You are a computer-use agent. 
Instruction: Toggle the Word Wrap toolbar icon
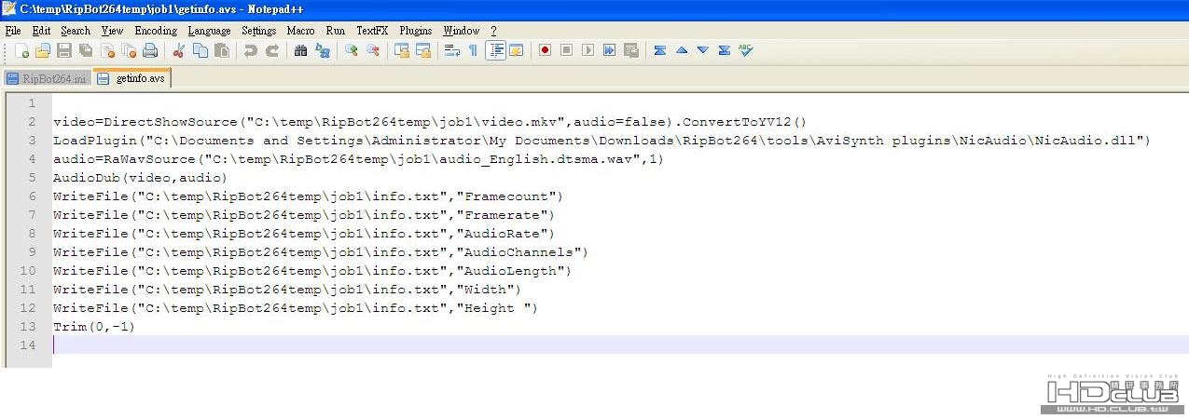tap(452, 50)
